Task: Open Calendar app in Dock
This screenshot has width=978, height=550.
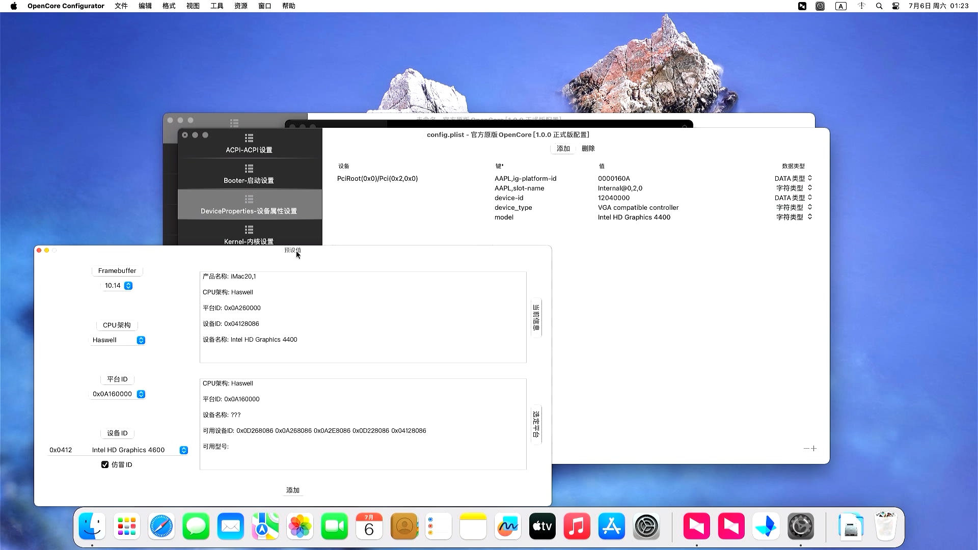Action: (369, 526)
